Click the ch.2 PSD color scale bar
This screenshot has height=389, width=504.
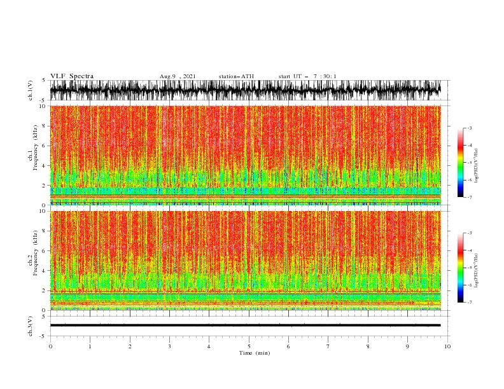460,268
